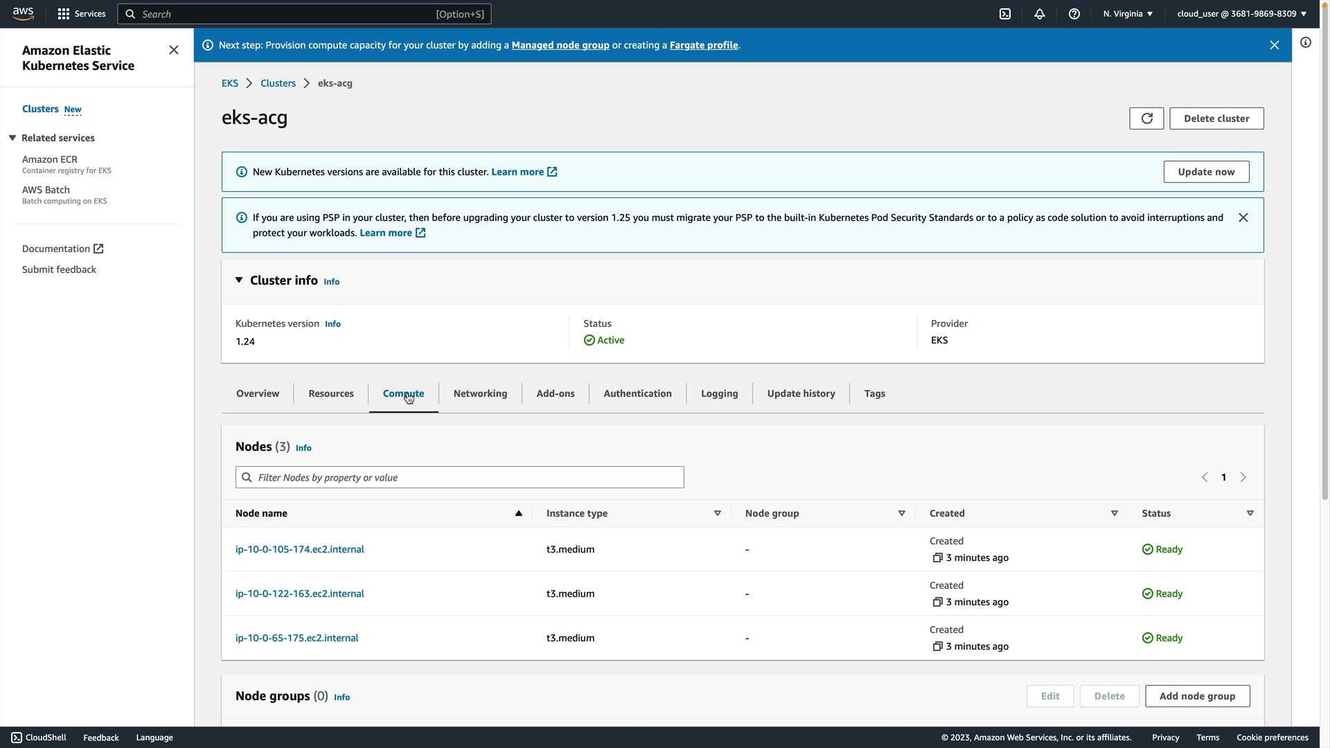1330x748 pixels.
Task: Open the info panel icon at right edge
Action: pyautogui.click(x=1306, y=43)
